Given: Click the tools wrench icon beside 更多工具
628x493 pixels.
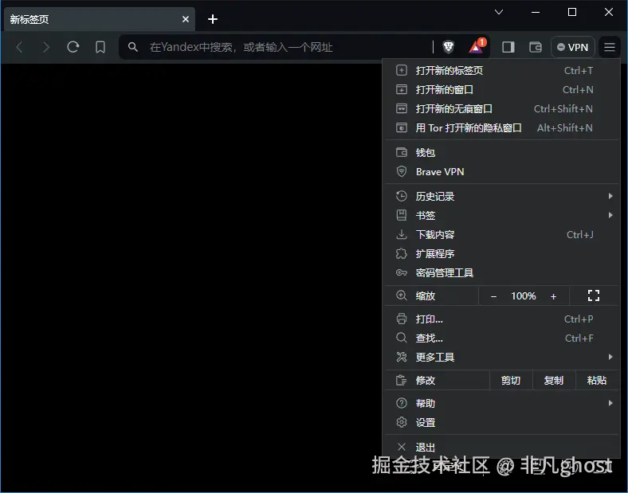Looking at the screenshot, I should [402, 357].
